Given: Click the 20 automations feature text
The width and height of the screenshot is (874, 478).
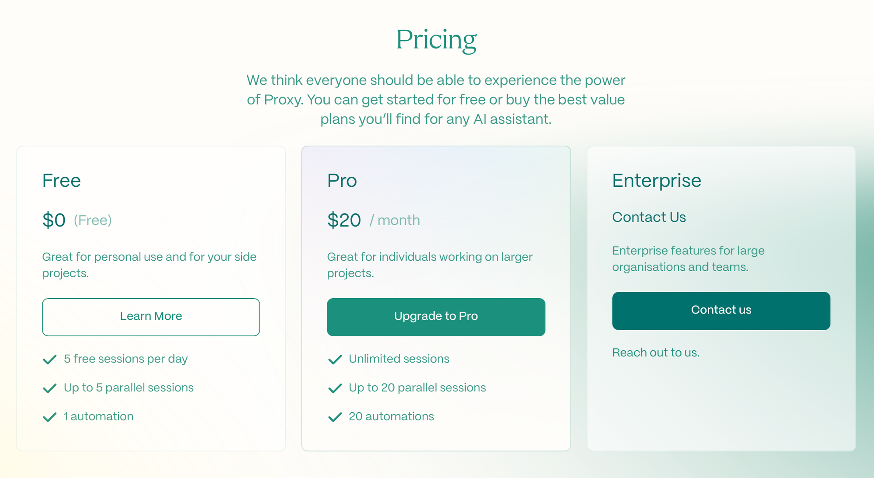Looking at the screenshot, I should 391,416.
